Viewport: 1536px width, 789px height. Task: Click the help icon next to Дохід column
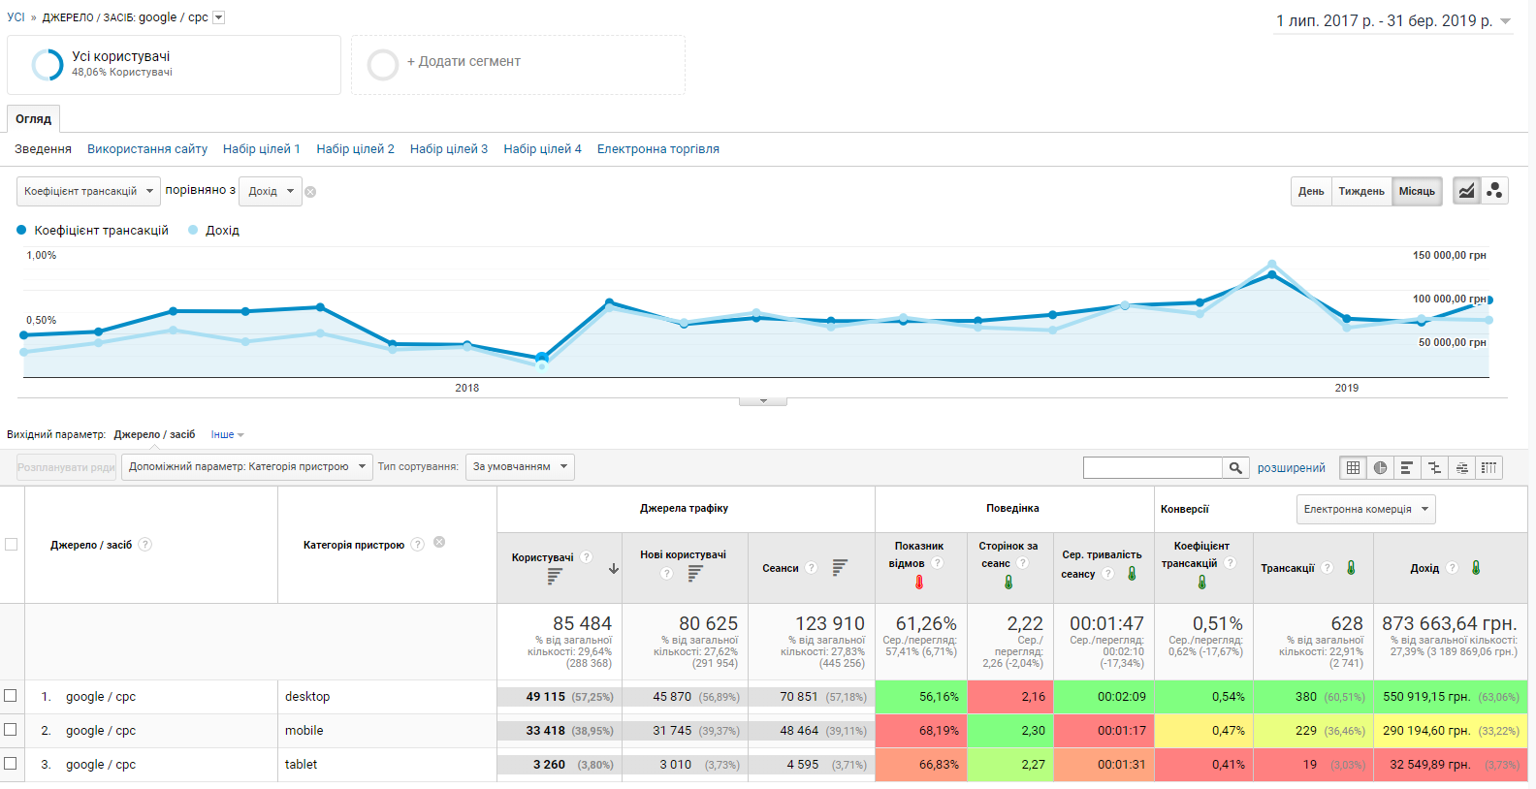(1452, 568)
